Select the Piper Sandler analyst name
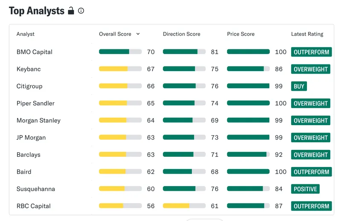 pyautogui.click(x=35, y=103)
